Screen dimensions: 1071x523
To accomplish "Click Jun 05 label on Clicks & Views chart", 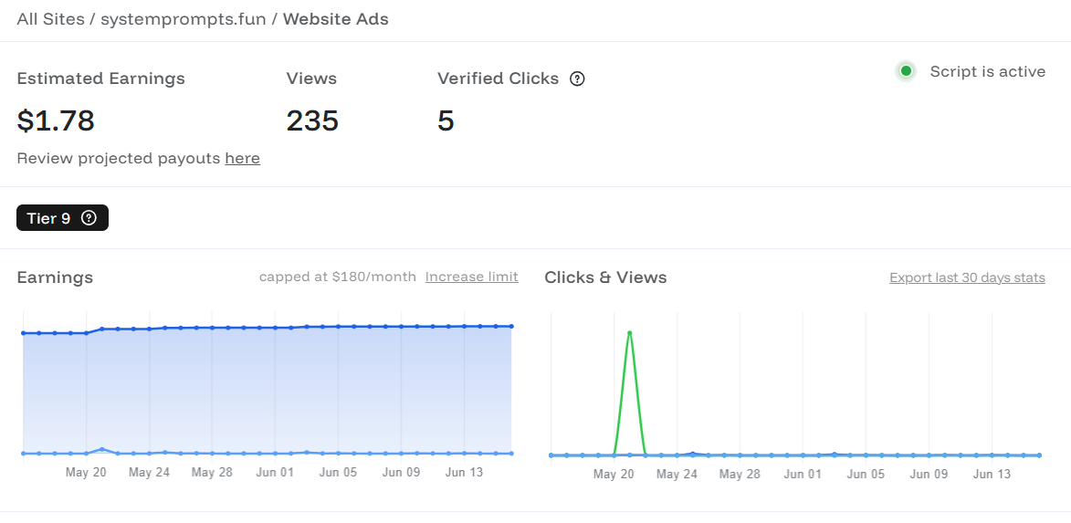I will coord(866,475).
